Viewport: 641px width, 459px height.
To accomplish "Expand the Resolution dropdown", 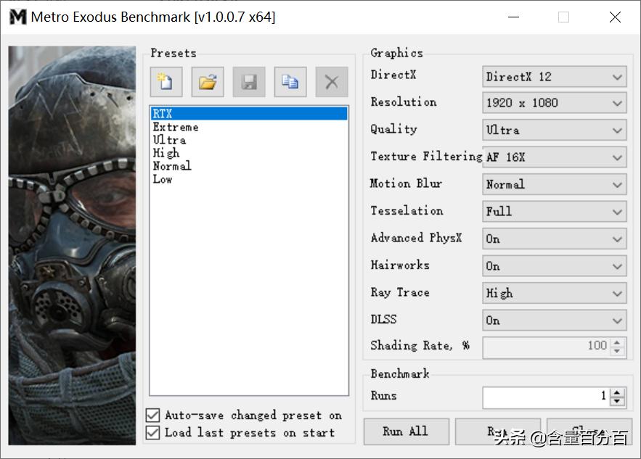I will click(554, 103).
